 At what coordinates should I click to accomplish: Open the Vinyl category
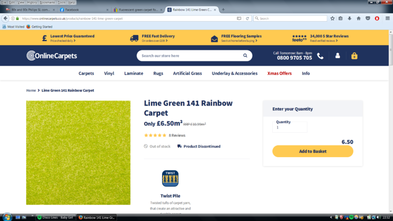pos(109,73)
